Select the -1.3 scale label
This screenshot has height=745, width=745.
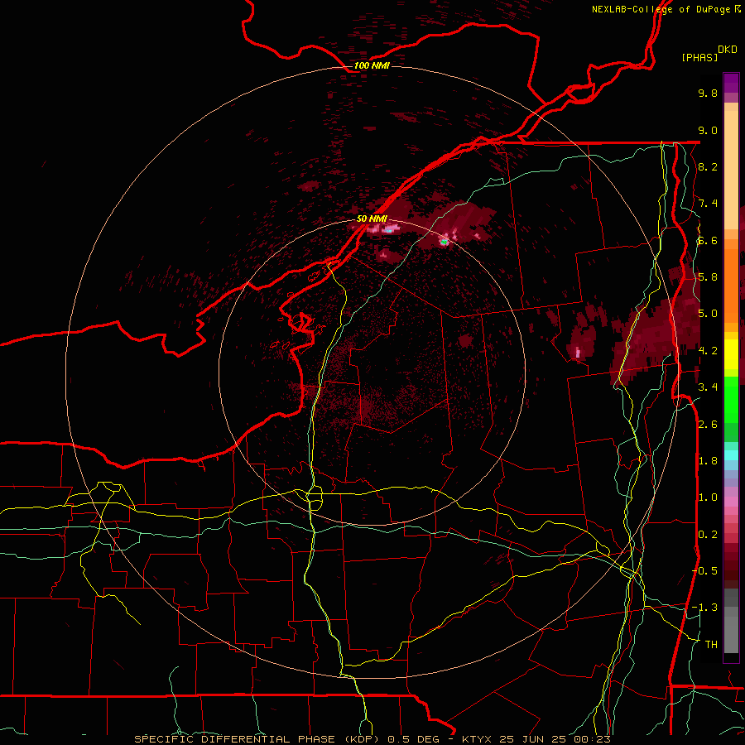pyautogui.click(x=704, y=608)
